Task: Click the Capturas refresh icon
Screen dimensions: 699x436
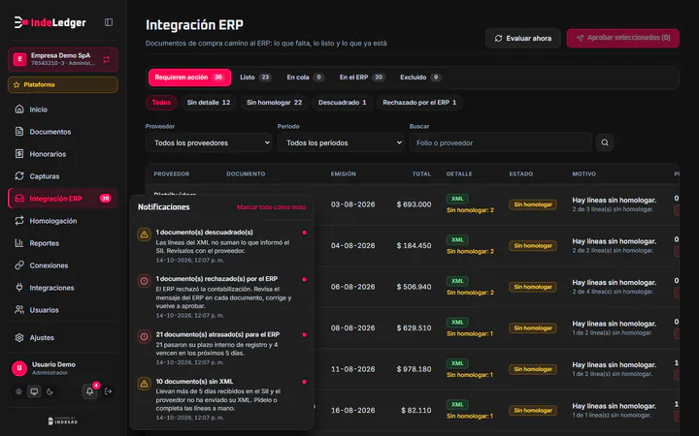Action: (19, 176)
